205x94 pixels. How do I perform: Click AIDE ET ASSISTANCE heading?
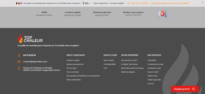tap(76, 55)
